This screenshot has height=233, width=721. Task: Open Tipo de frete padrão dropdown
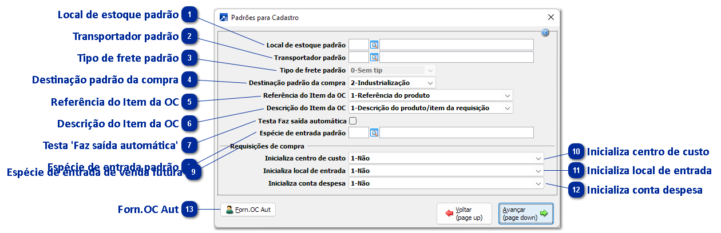430,70
